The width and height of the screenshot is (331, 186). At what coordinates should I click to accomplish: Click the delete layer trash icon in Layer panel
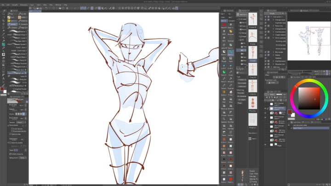point(286,100)
